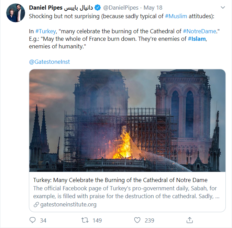Retweet this tweet using the retweet icon

click(85, 220)
